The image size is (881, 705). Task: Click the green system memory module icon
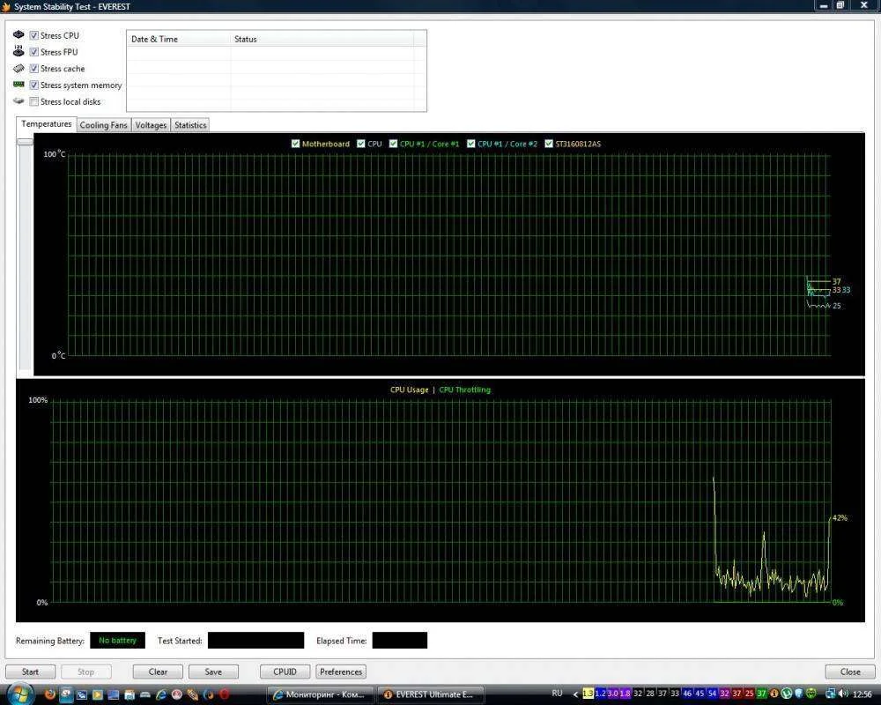[19, 85]
